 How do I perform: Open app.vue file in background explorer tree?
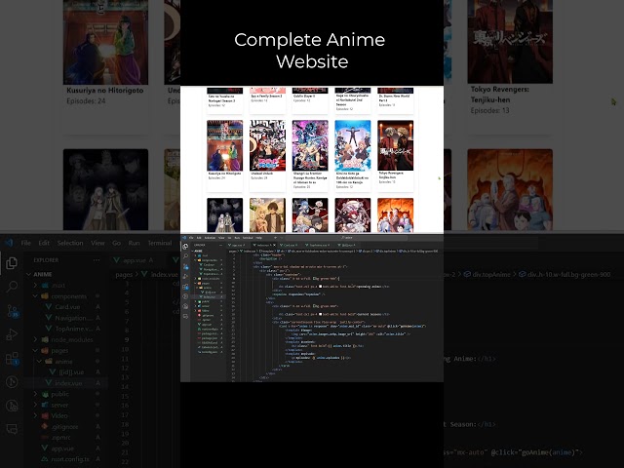click(63, 448)
